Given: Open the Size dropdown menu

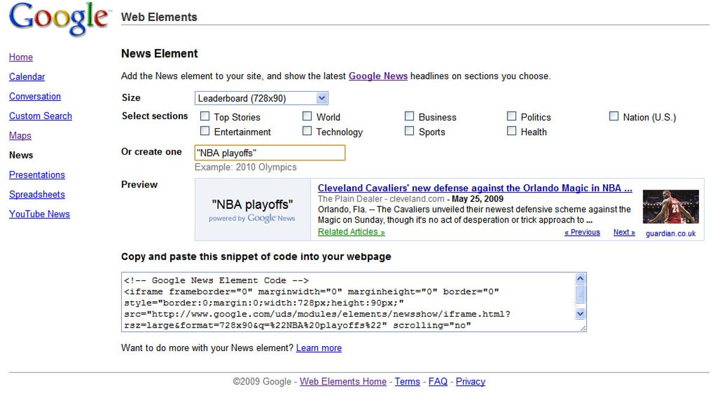Looking at the screenshot, I should 261,98.
